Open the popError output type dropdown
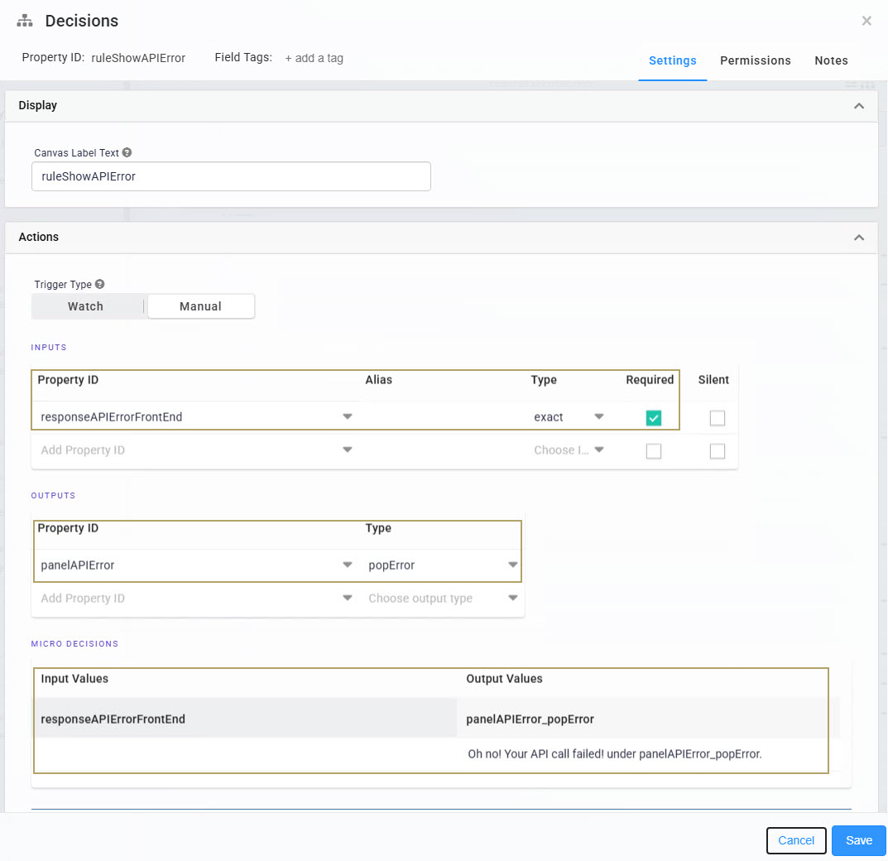This screenshot has height=861, width=888. 513,565
